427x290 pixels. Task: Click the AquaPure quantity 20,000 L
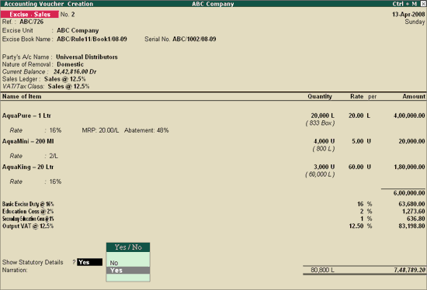point(323,116)
